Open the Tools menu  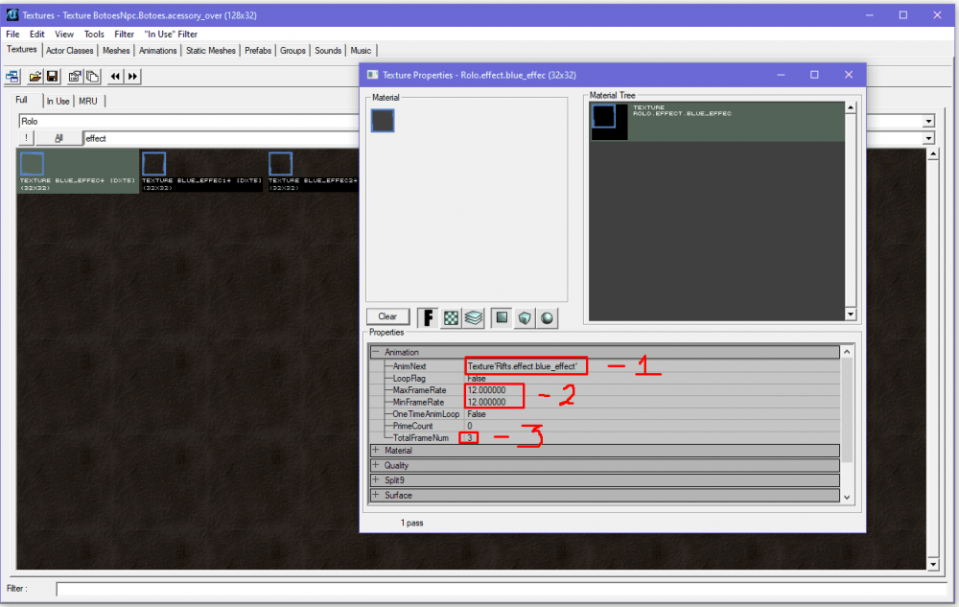(x=94, y=35)
